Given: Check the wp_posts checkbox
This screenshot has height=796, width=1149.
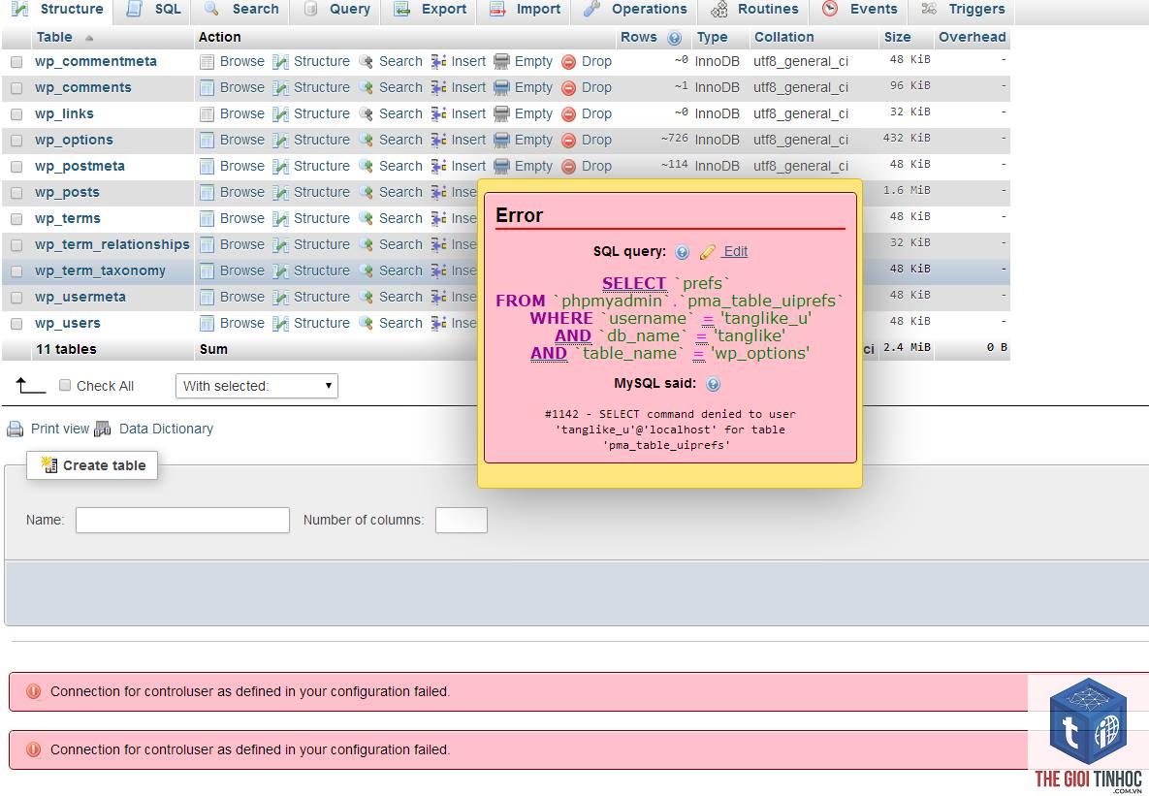Looking at the screenshot, I should tap(16, 194).
